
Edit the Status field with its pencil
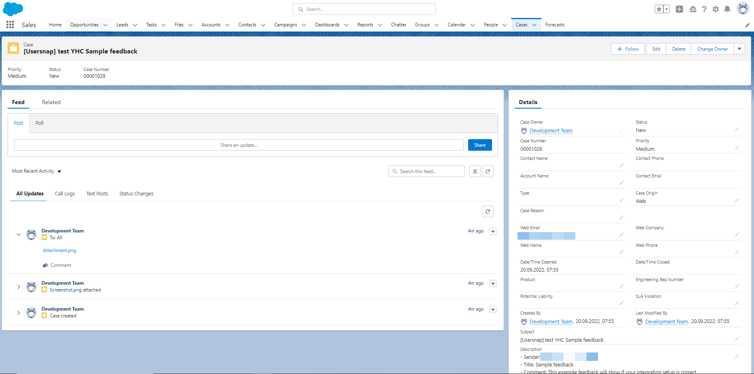click(x=737, y=129)
